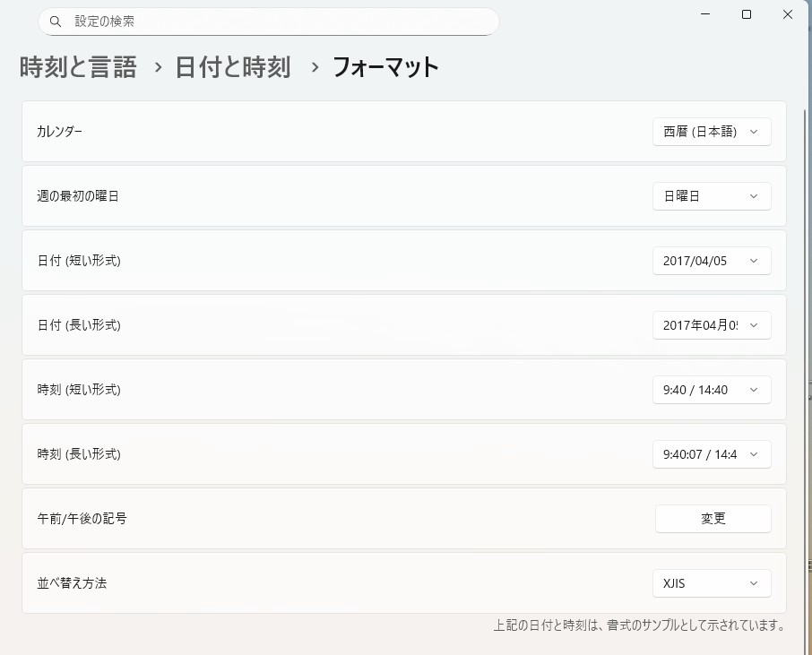Expand the 週の最初の曜日 dropdown
This screenshot has height=655, width=812.
point(712,196)
